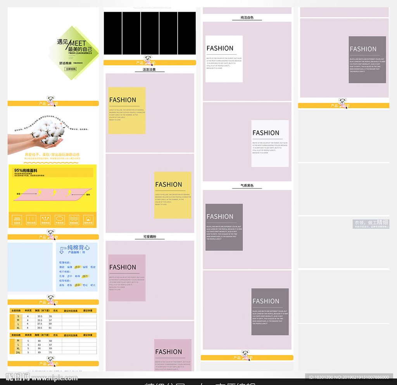Image resolution: width=397 pixels, height=385 pixels.
Task: Select the 纯洁白色 section heading
Action: click(247, 17)
